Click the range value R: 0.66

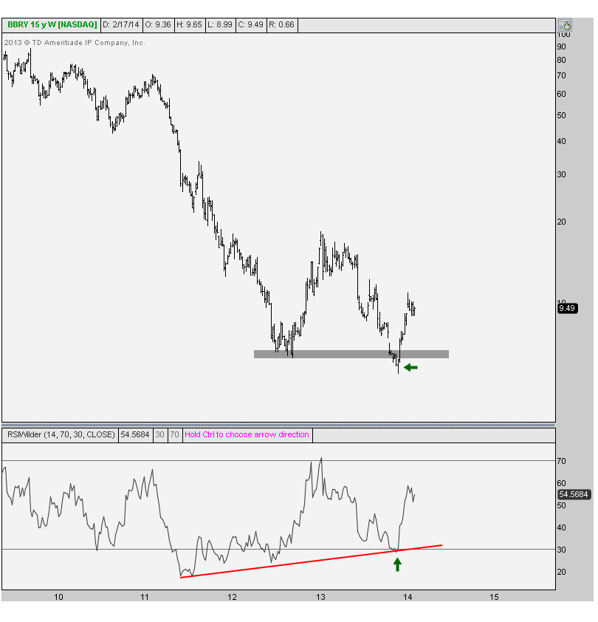(x=281, y=24)
